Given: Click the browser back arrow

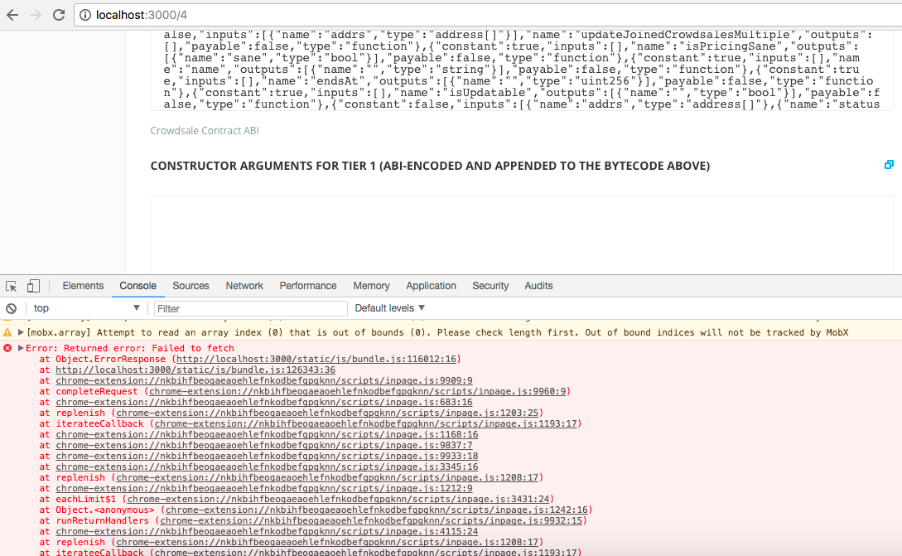Looking at the screenshot, I should pos(12,15).
